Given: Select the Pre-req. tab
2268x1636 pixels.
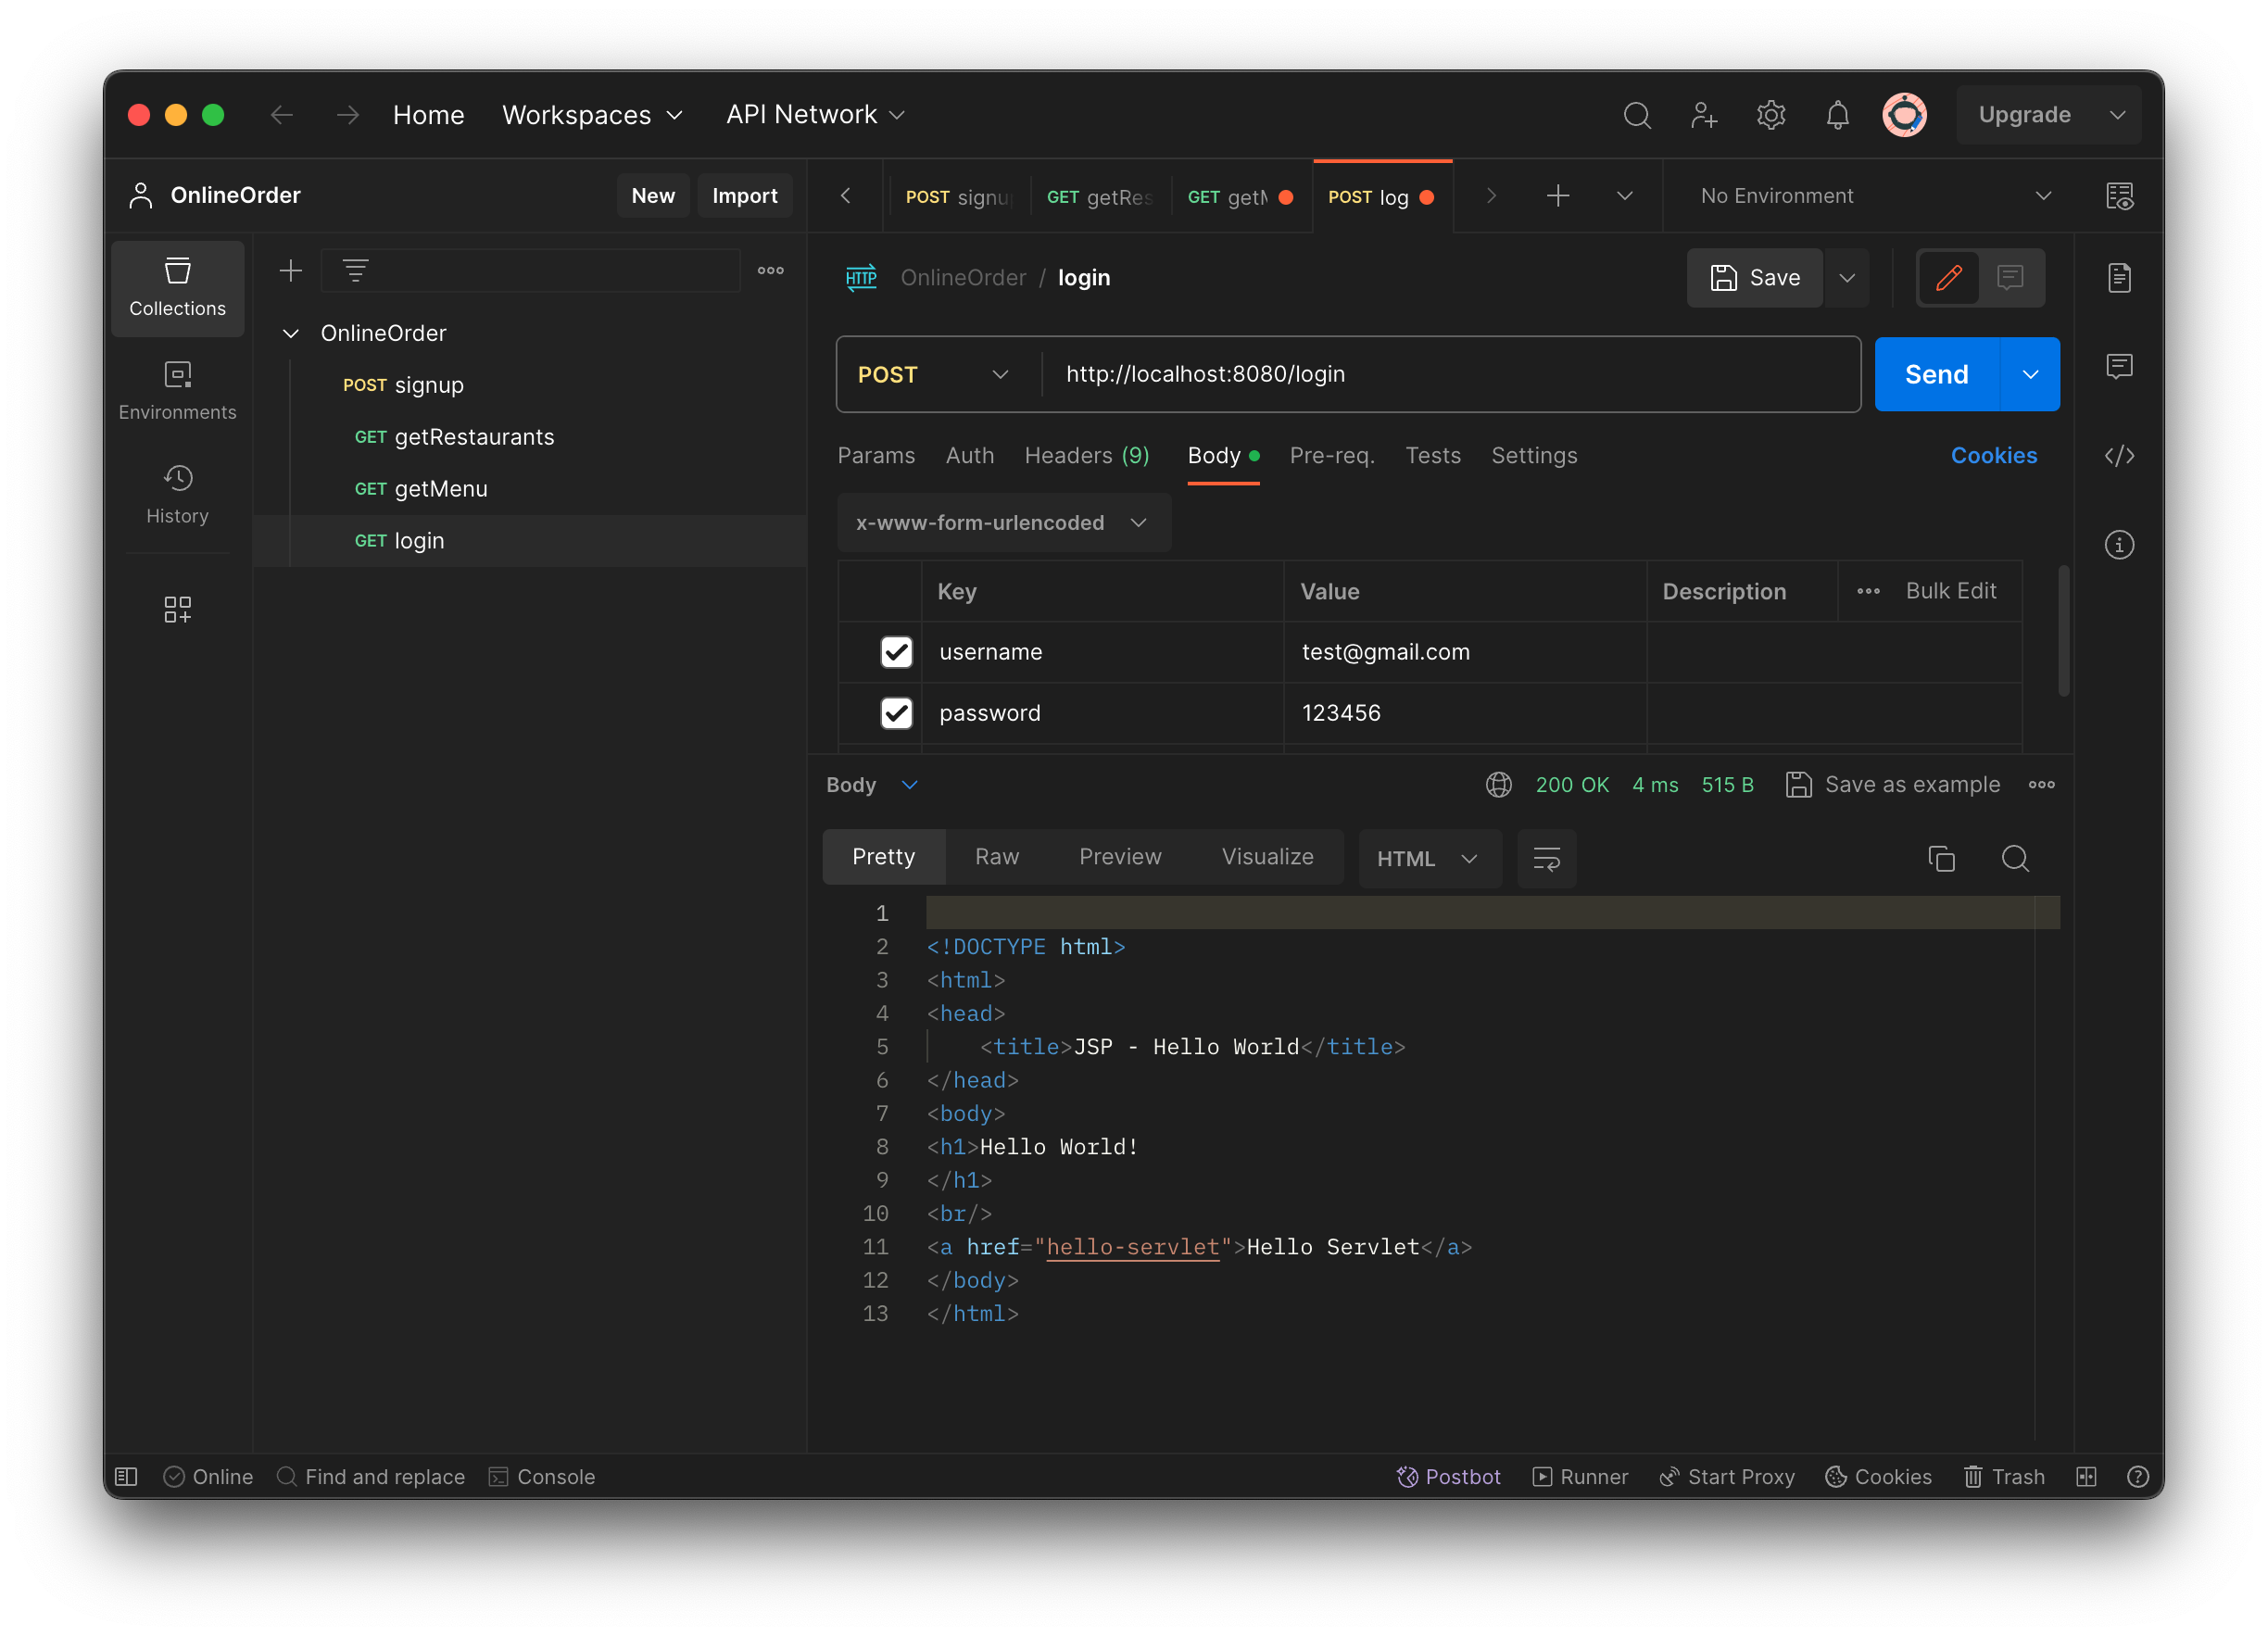Looking at the screenshot, I should click(1329, 454).
